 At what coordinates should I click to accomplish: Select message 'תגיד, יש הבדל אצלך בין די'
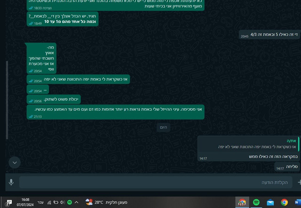point(63,19)
